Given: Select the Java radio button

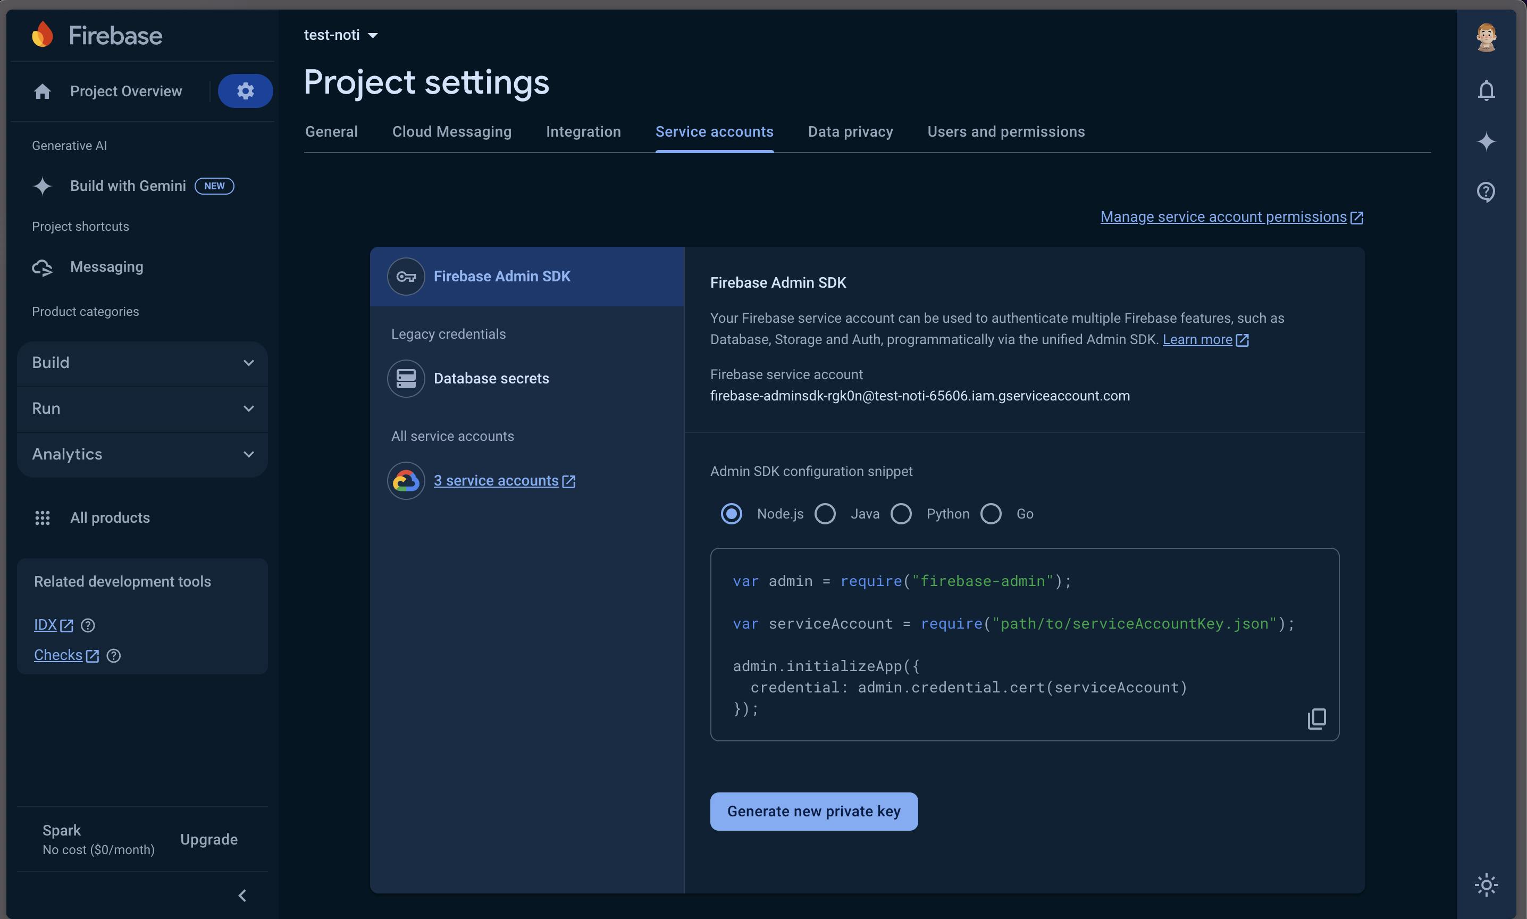Looking at the screenshot, I should [825, 512].
